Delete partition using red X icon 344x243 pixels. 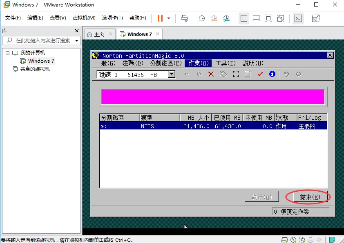(x=211, y=74)
